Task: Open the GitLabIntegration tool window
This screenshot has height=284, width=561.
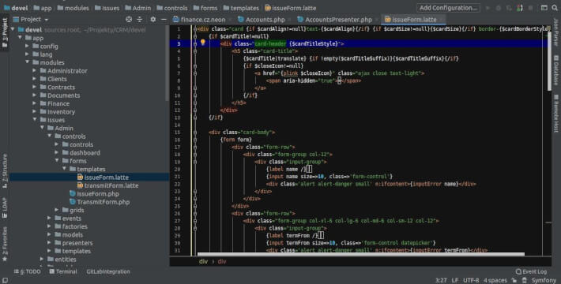Action: [108, 271]
